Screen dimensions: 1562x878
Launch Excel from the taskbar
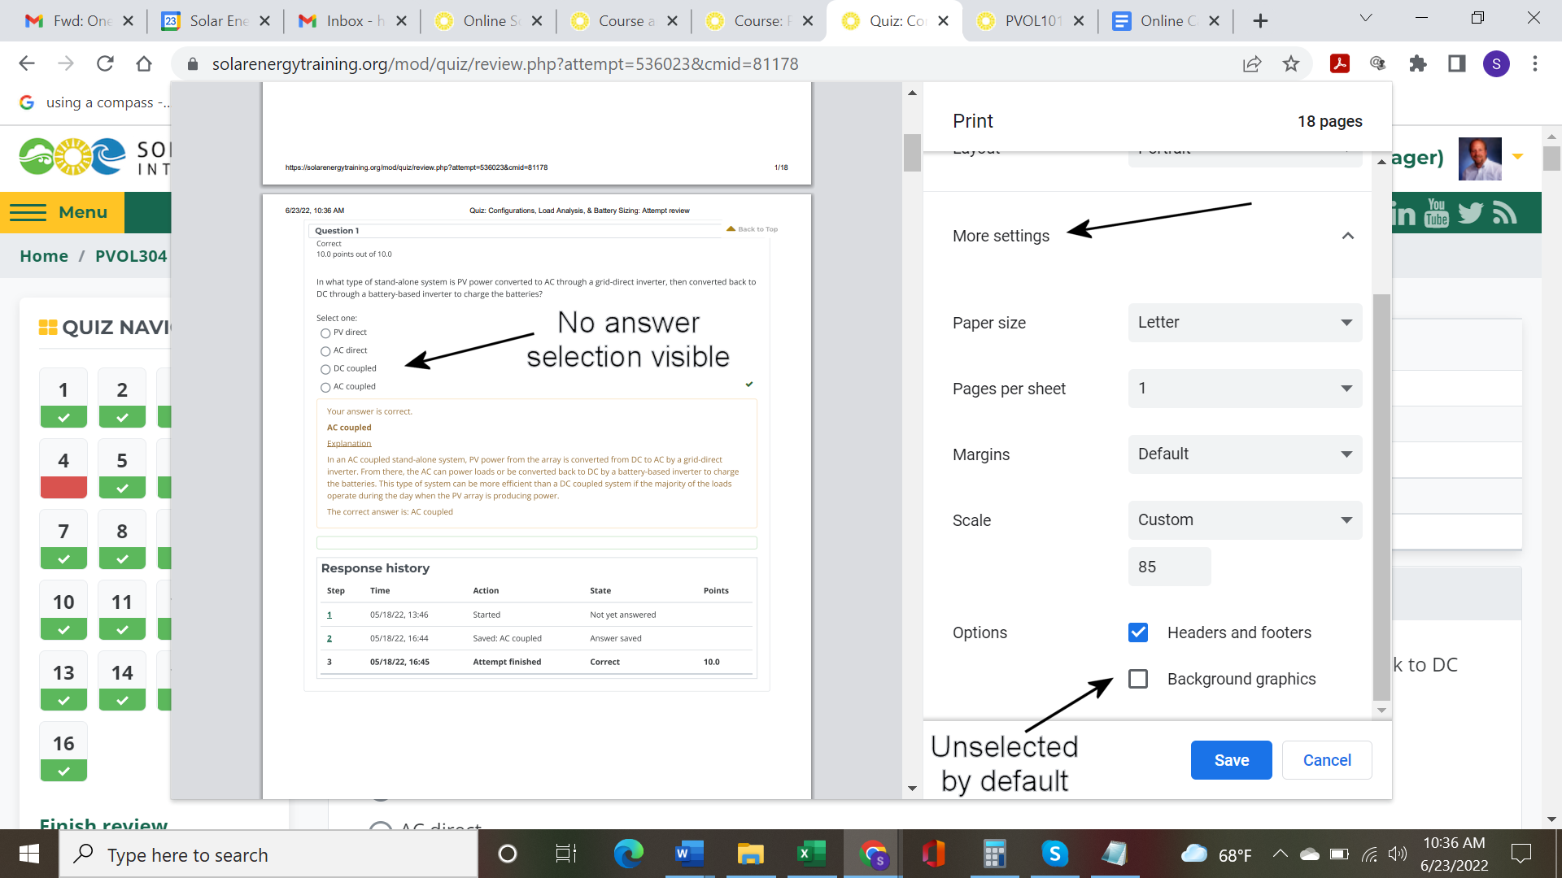810,854
